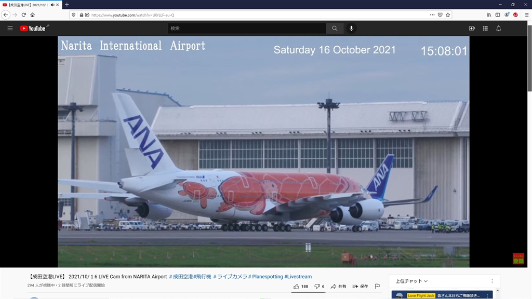Click the #Livestream hashtag link
Screen dimensions: 532x299
(x=298, y=277)
